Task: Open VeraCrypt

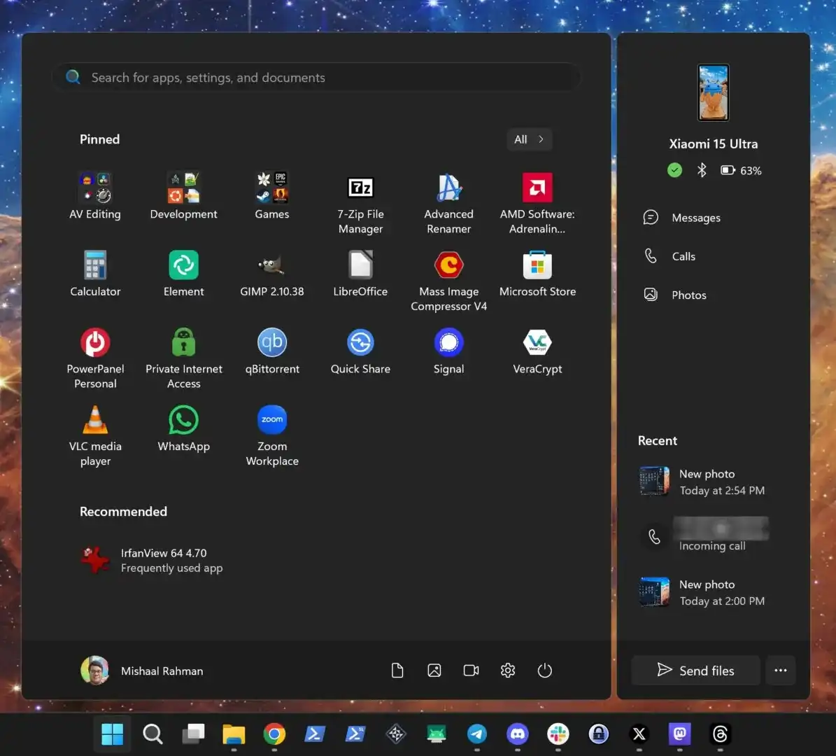Action: [537, 350]
